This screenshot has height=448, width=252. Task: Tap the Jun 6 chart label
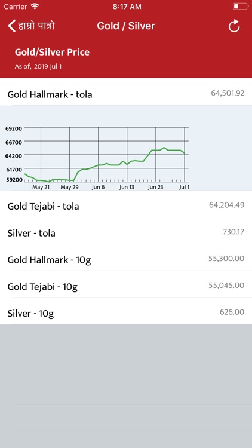(x=99, y=187)
